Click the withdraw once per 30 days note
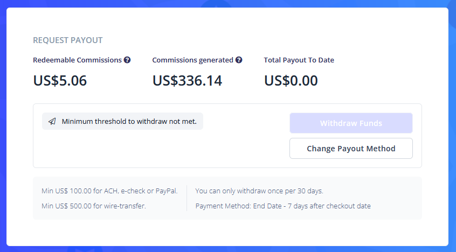This screenshot has width=456, height=252. (x=259, y=191)
